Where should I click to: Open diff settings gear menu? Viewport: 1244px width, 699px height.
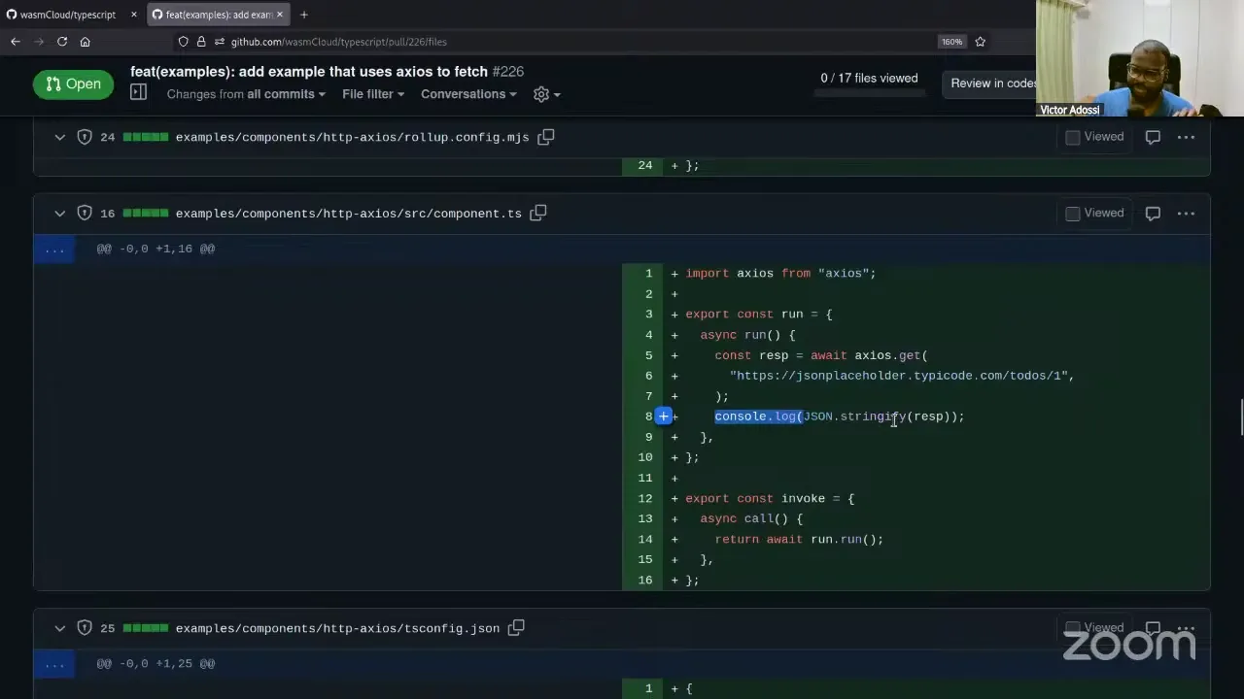546,94
